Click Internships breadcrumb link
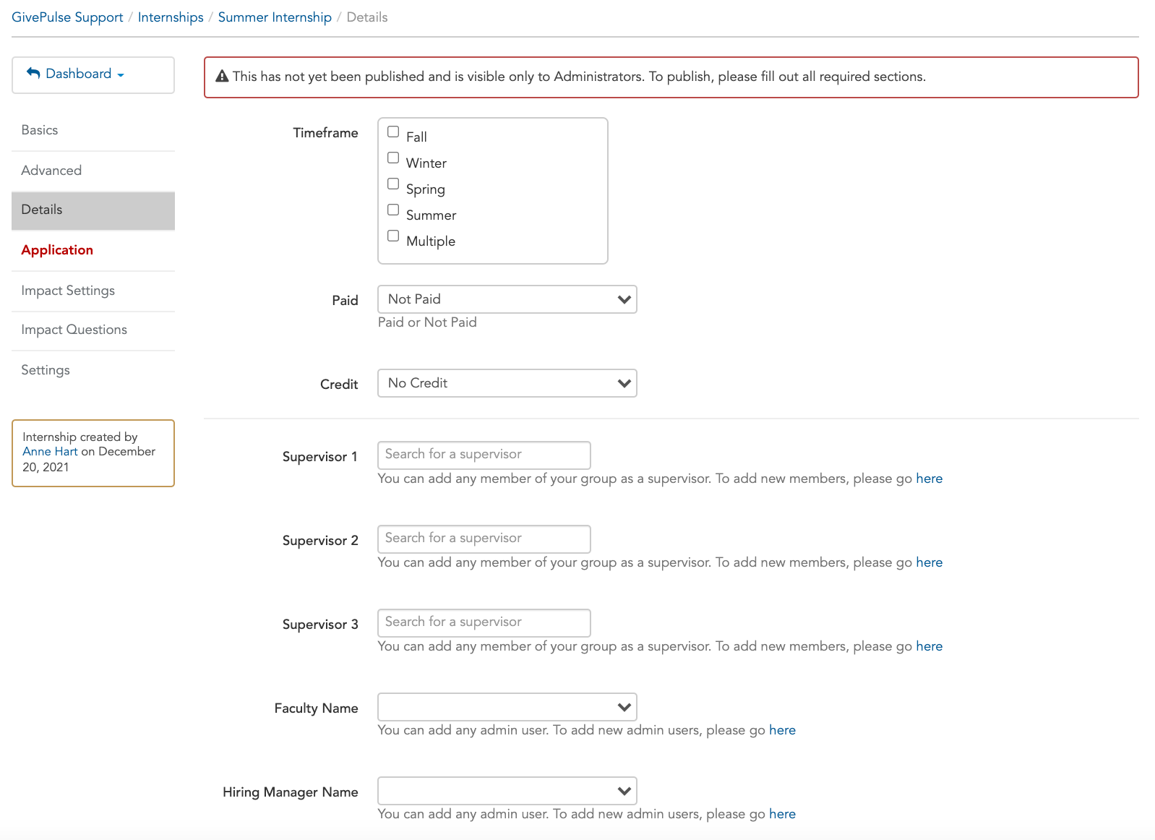 point(171,17)
